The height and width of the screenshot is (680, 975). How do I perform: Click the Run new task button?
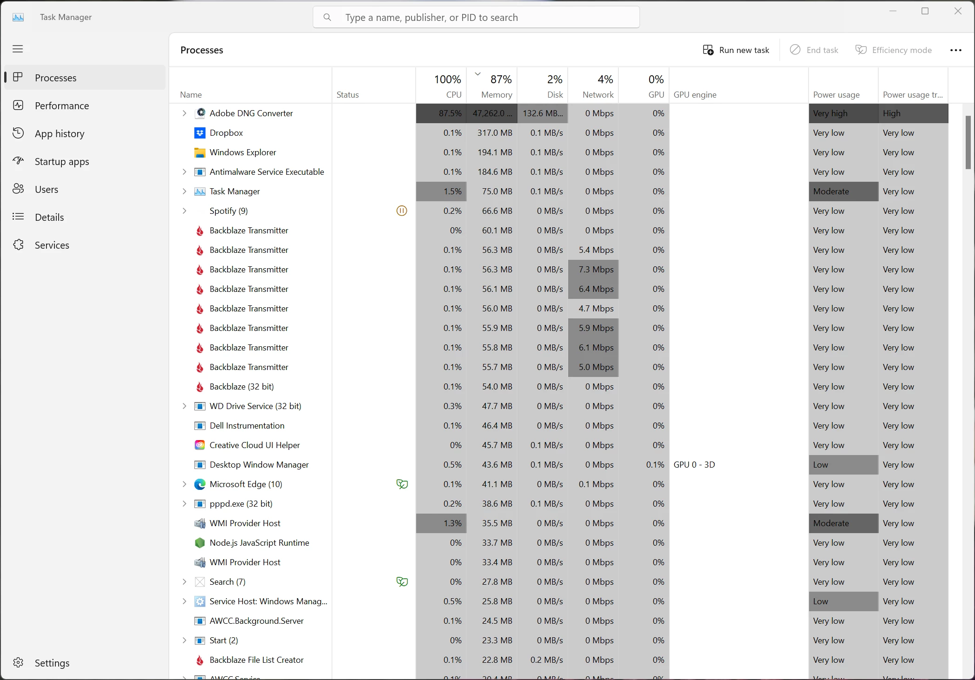tap(736, 50)
